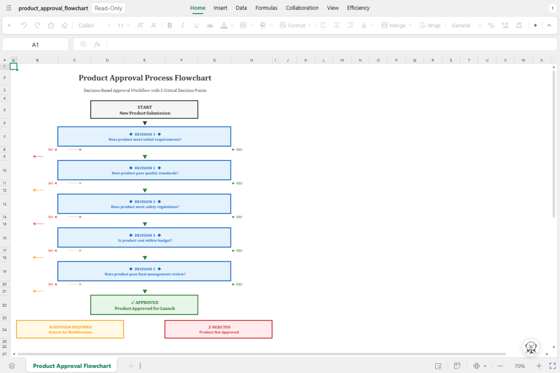Viewport: 560px width, 373px height.
Task: Apply percent style format
Action: [491, 26]
